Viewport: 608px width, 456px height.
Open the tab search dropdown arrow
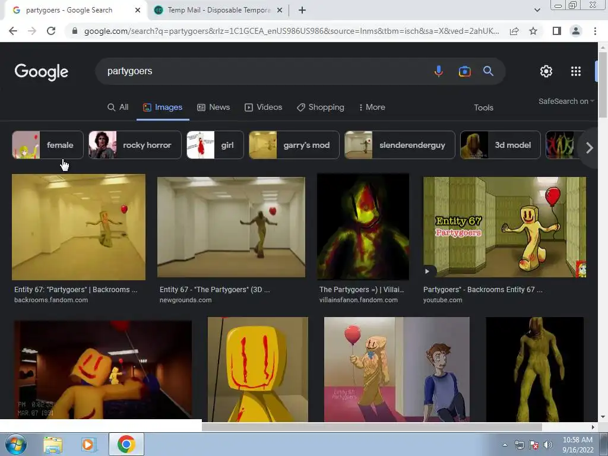click(537, 10)
